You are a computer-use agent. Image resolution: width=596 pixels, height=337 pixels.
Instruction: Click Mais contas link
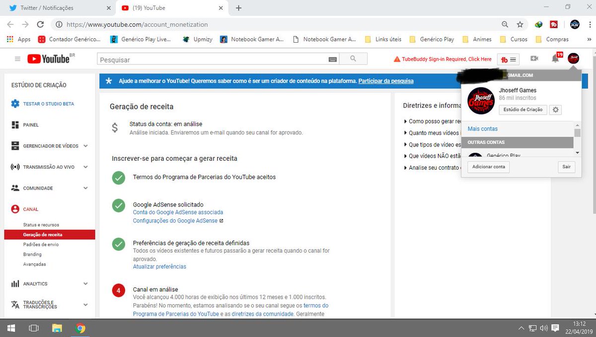[x=483, y=129]
